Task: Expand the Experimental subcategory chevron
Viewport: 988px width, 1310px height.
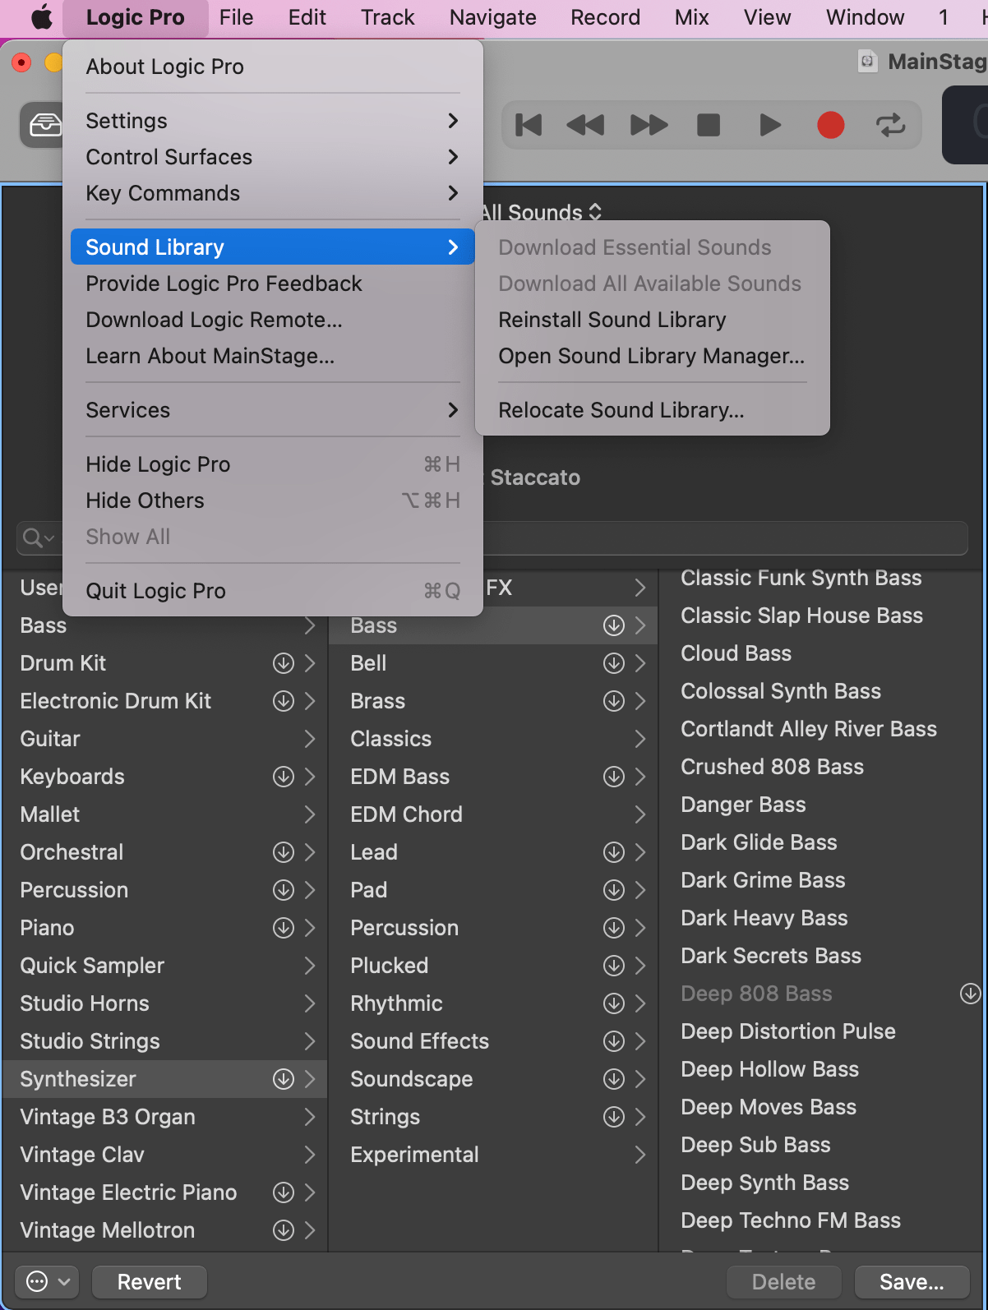Action: (x=640, y=1155)
